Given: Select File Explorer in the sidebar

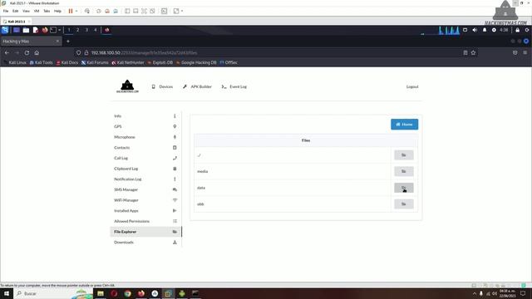Looking at the screenshot, I should [145, 232].
